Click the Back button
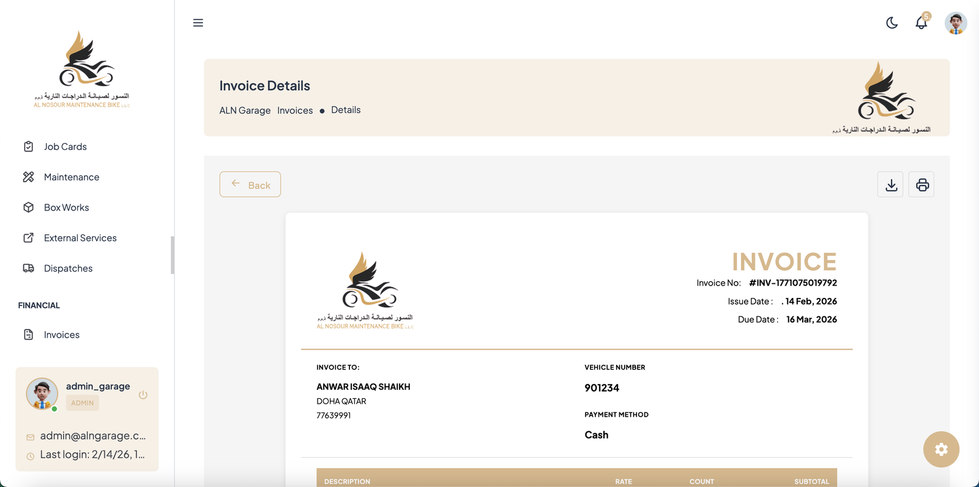This screenshot has height=487, width=979. 250,185
